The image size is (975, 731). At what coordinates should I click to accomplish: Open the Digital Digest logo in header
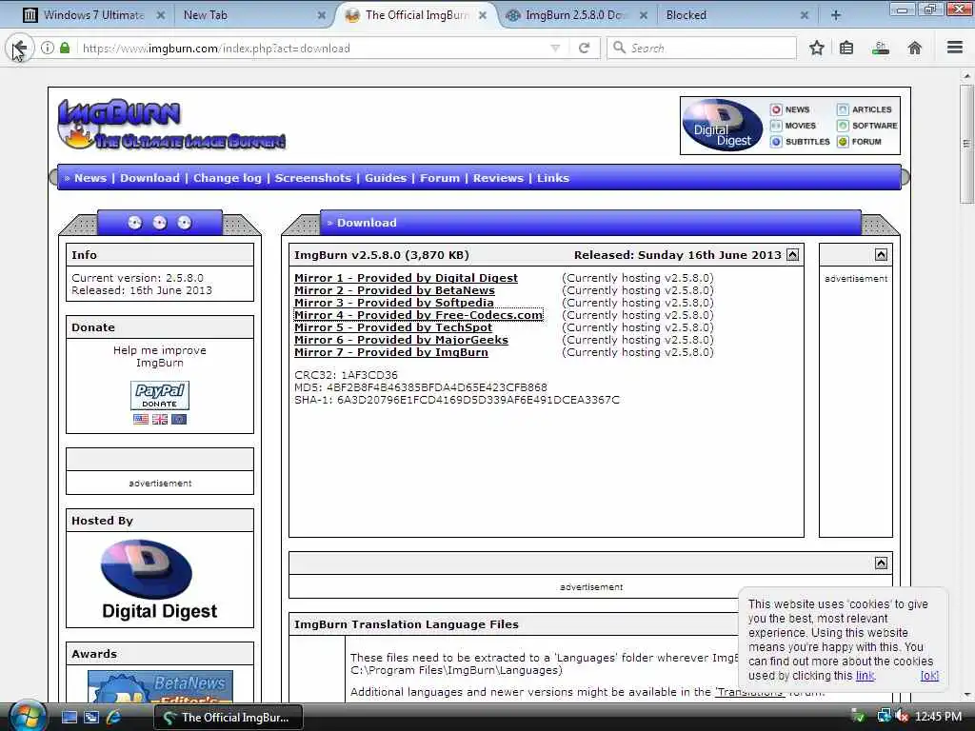(x=723, y=126)
